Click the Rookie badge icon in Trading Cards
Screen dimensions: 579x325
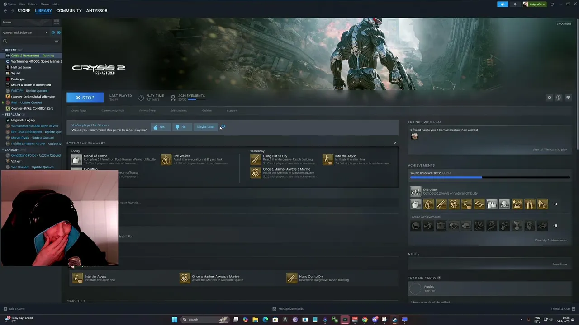click(415, 288)
